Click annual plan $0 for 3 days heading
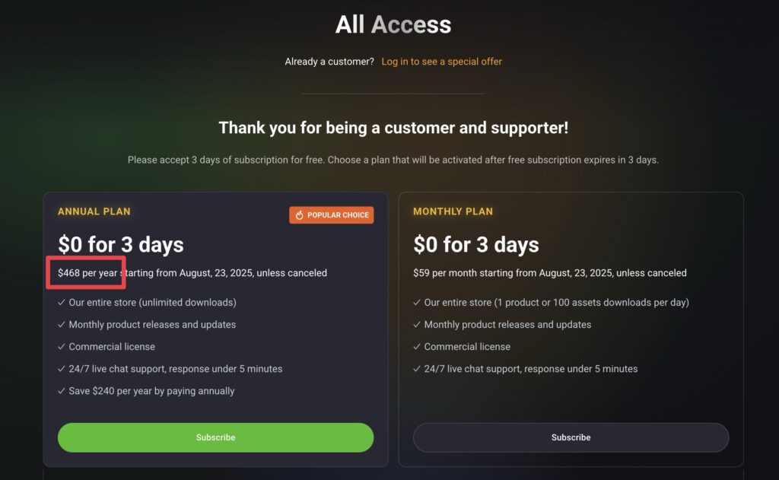779x480 pixels. (121, 244)
